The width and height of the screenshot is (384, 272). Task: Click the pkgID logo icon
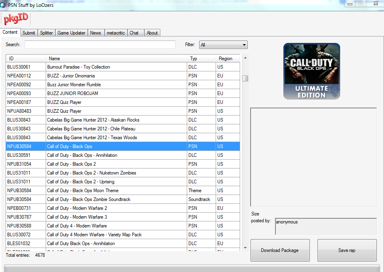[x=16, y=19]
